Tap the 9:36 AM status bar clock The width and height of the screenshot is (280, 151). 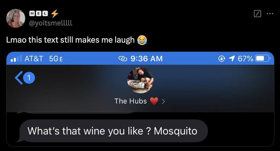pos(147,59)
